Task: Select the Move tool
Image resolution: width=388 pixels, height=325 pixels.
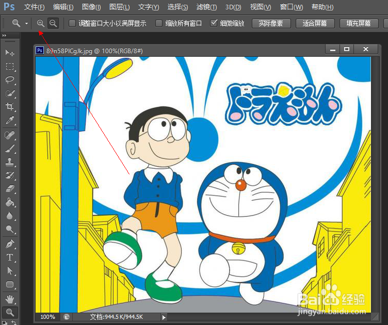Action: 10,53
